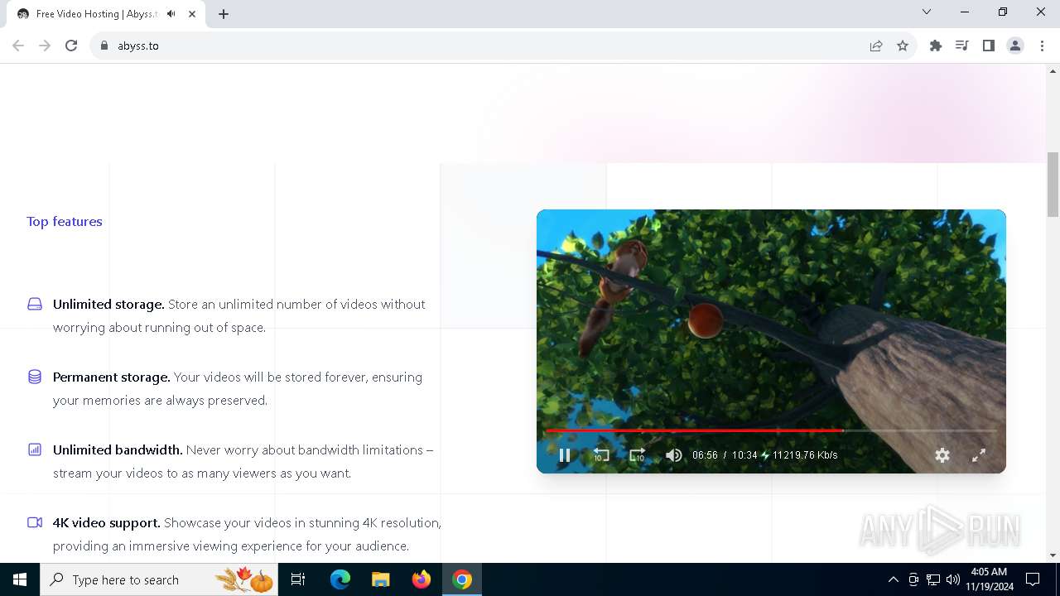Open the tab search chevron
Viewport: 1060px width, 596px height.
coord(927,12)
